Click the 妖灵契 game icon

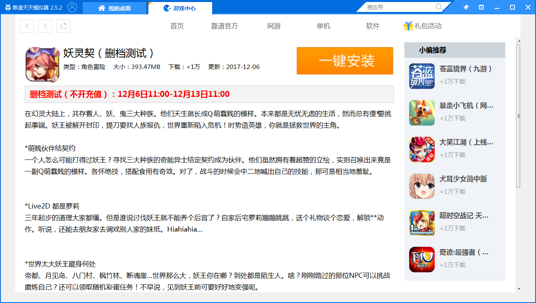coord(42,64)
